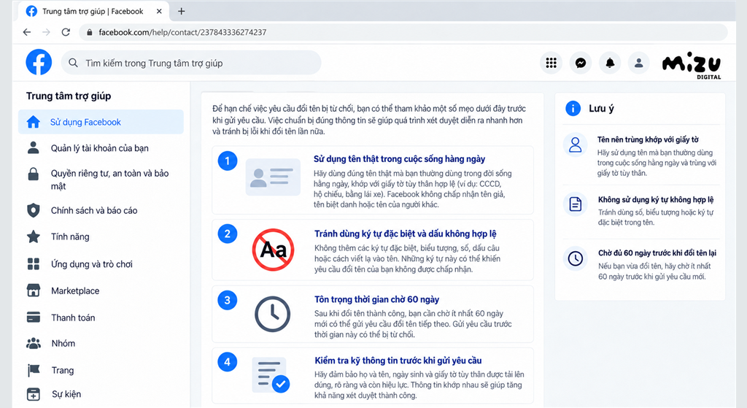Click clock icon by Chờ đủ 60 ngày
747x408 pixels.
(576, 258)
